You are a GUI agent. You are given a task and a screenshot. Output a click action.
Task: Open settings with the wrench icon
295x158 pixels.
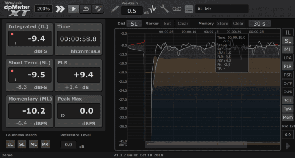pos(165,9)
